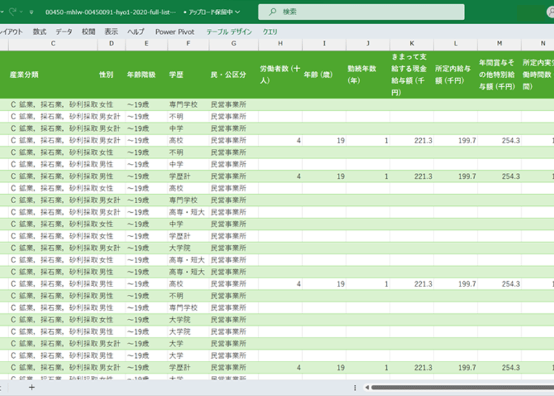
Task: Open the 数式 ribbon tab
Action: coord(40,32)
